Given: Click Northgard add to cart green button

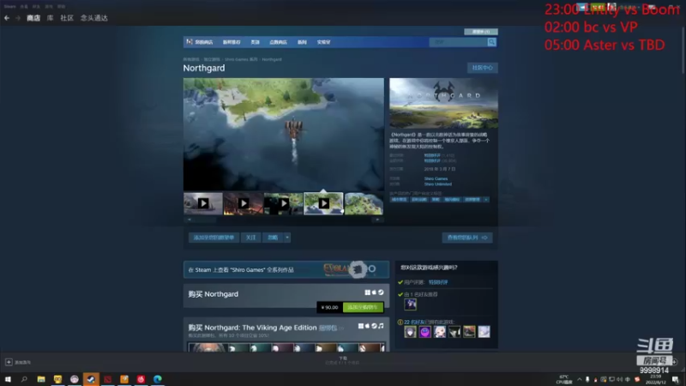Looking at the screenshot, I should point(363,307).
